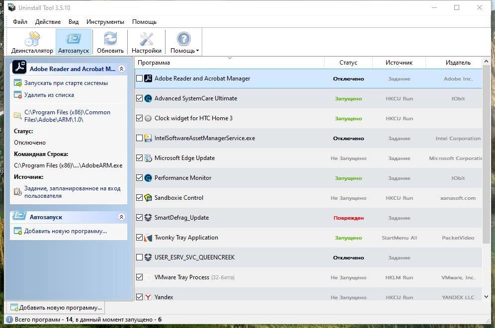Open the C:\Program Files (x86)\Common Files path link
Screen dimensions: 495x328
click(67, 116)
